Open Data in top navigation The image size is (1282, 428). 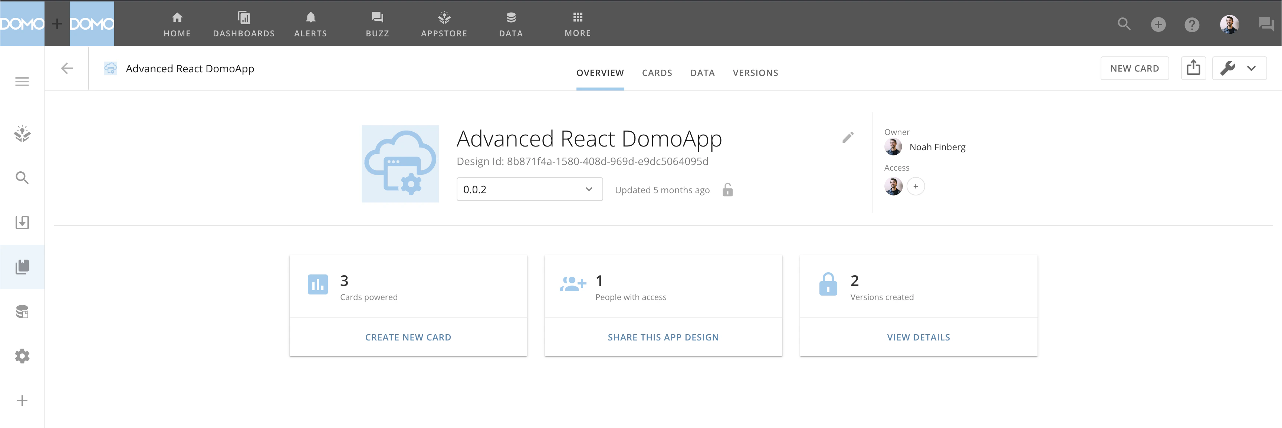pos(510,24)
